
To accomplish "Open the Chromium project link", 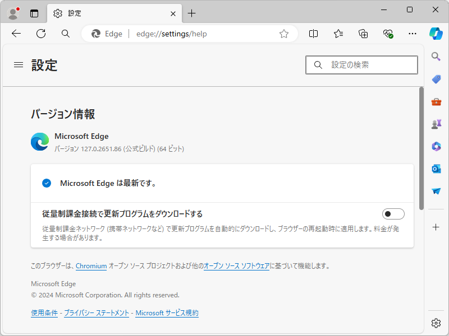I will [91, 266].
